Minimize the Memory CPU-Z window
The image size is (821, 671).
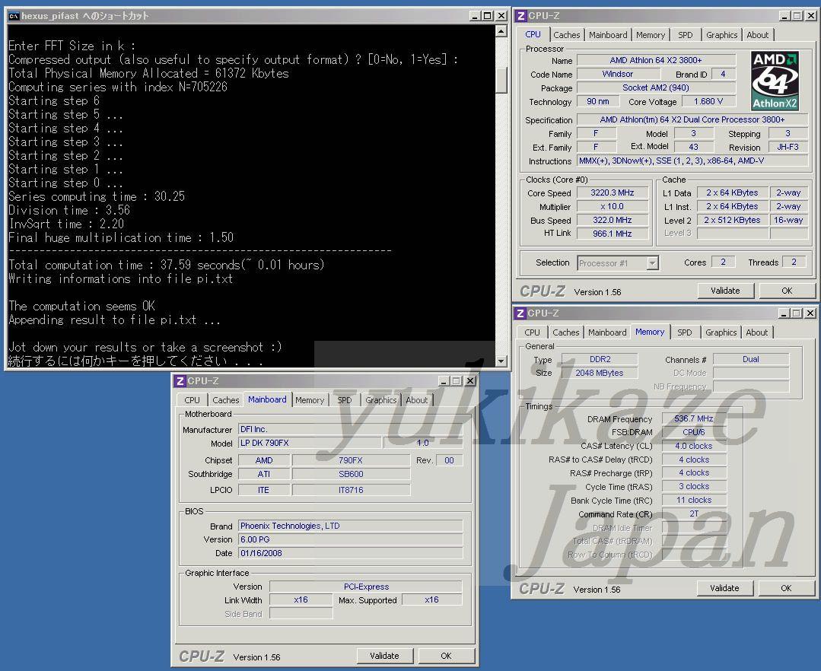click(x=784, y=313)
